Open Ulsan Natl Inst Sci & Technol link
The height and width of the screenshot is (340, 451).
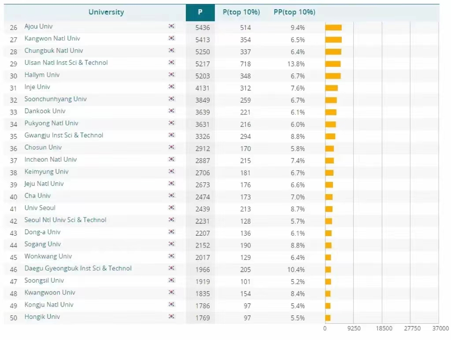click(x=66, y=63)
